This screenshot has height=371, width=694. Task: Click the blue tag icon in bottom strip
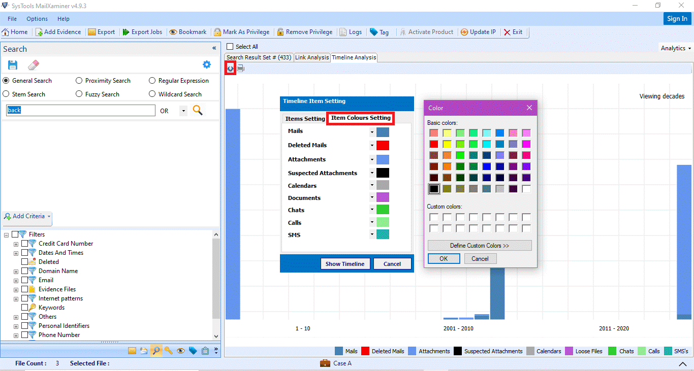[193, 351]
